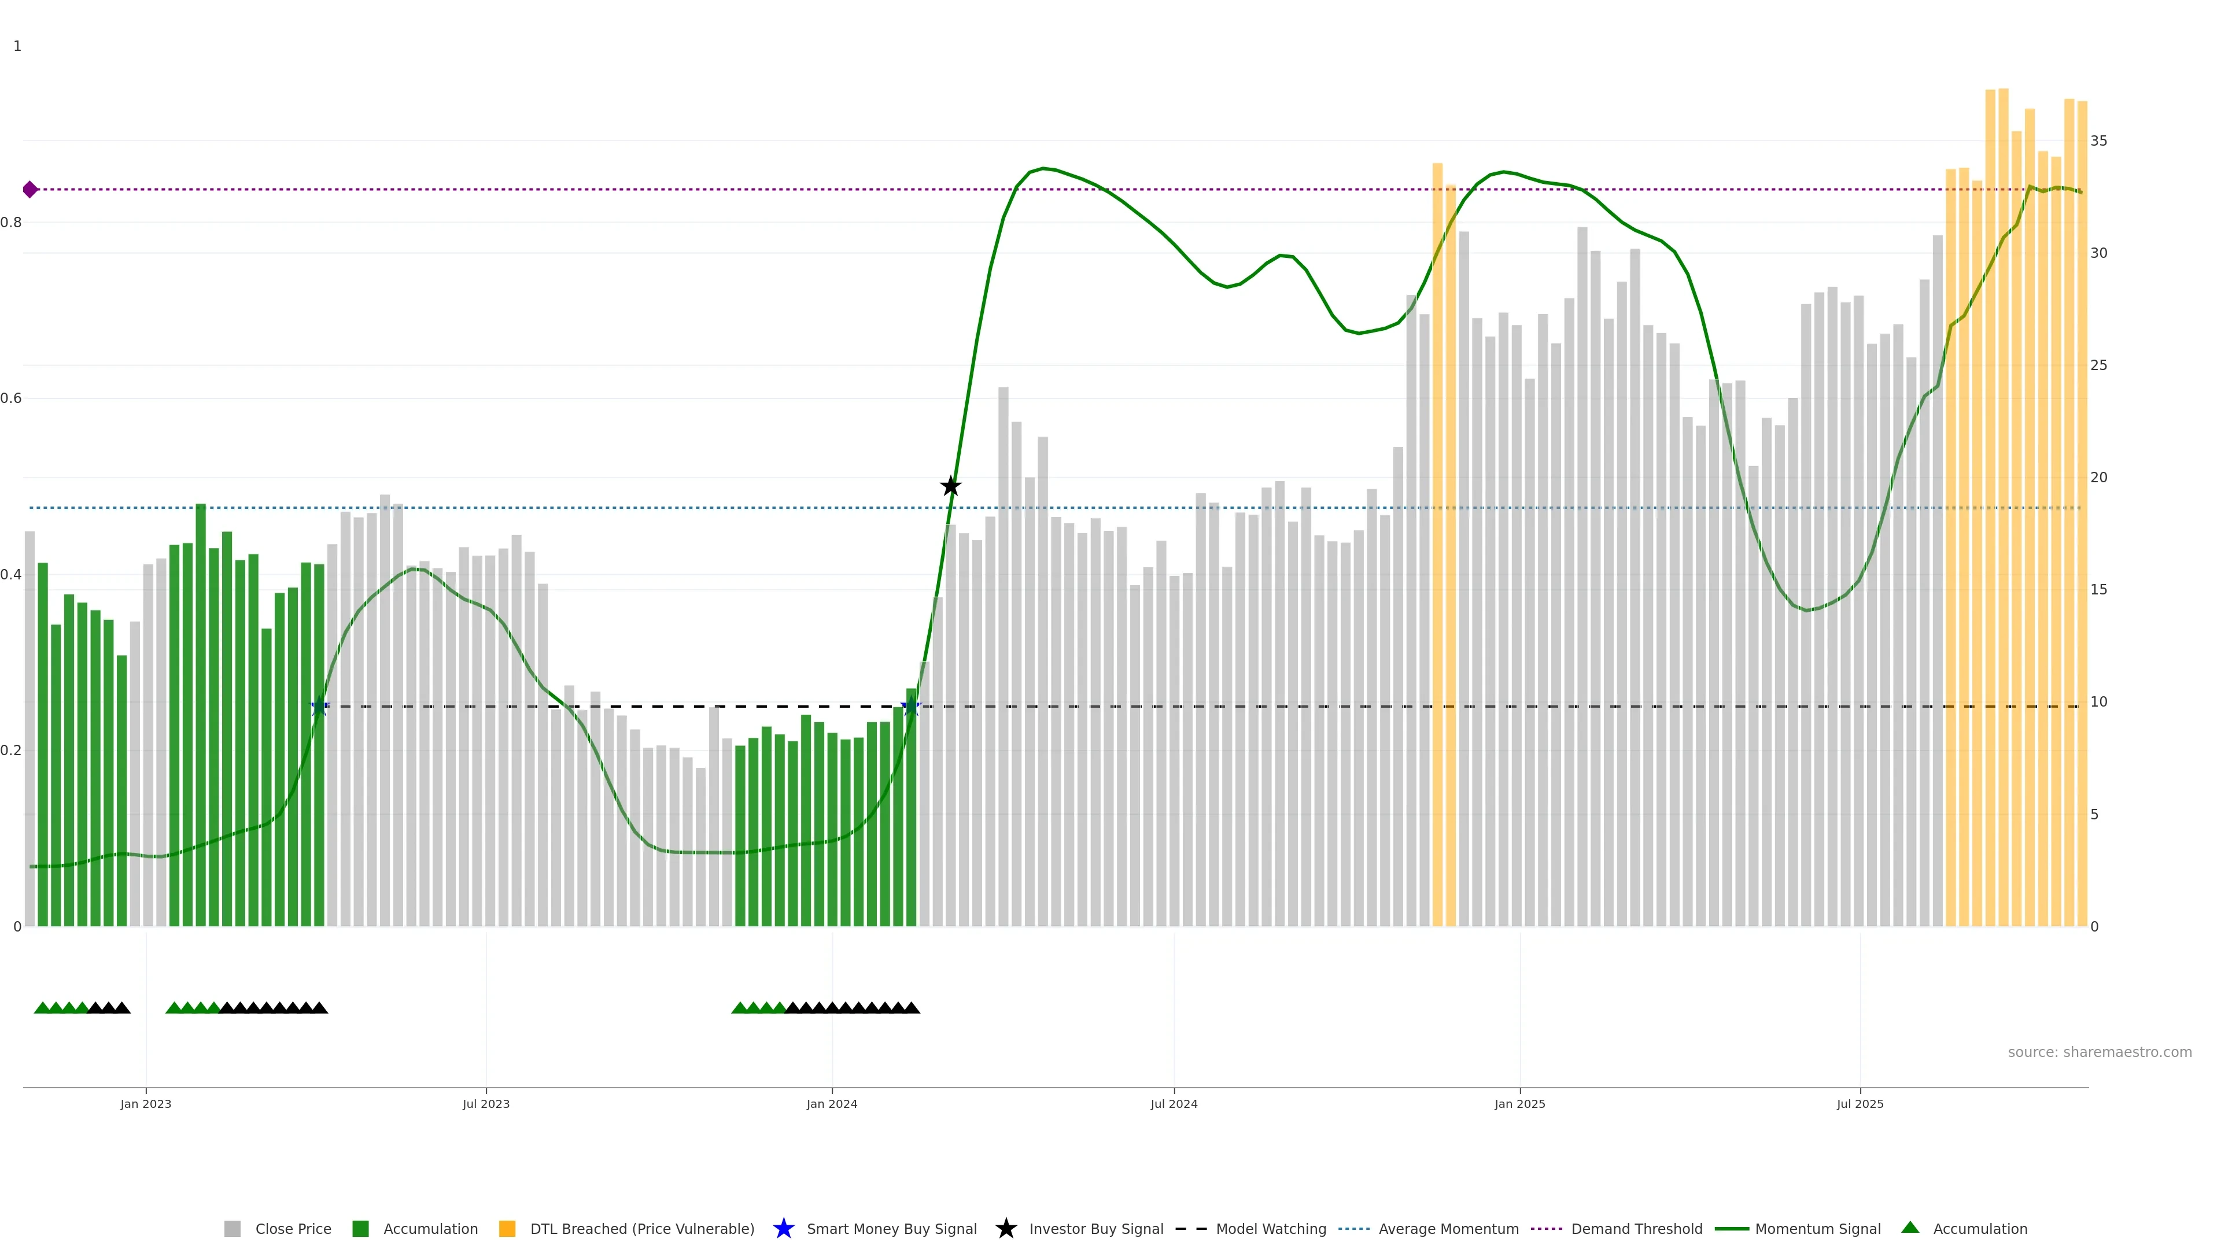The image size is (2221, 1249).
Task: Click the blue Smart Money star legend icon
Action: [x=783, y=1228]
